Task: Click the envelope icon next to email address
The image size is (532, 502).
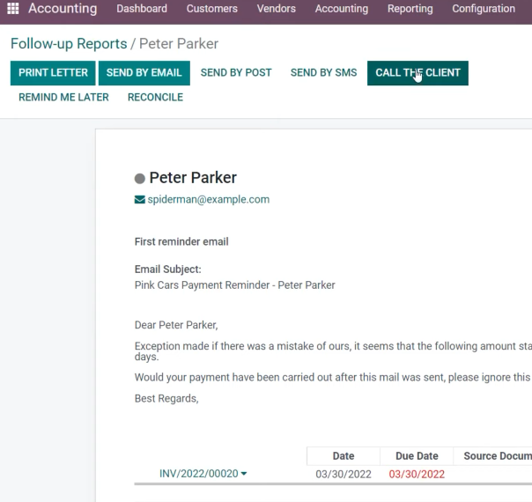Action: (x=140, y=199)
